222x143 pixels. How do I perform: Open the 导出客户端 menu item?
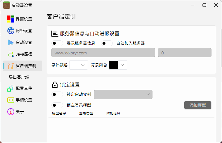tap(19, 77)
